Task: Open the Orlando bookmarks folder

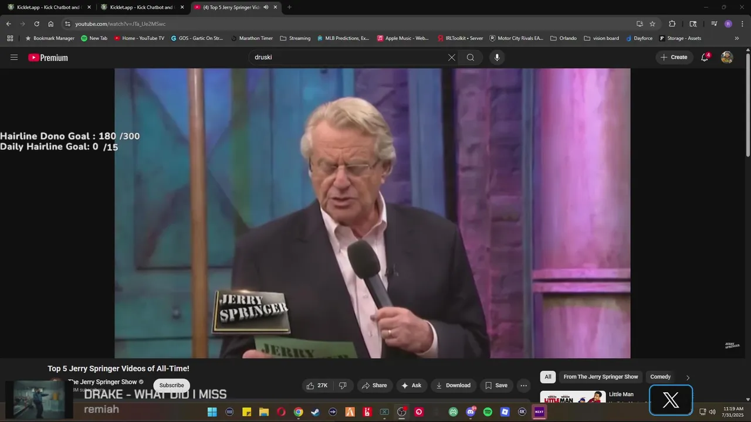Action: tap(563, 38)
